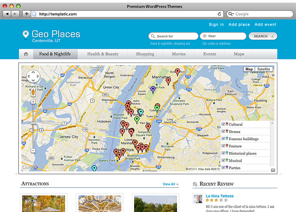Open the Movies tab
The width and height of the screenshot is (296, 212).
coord(178,54)
